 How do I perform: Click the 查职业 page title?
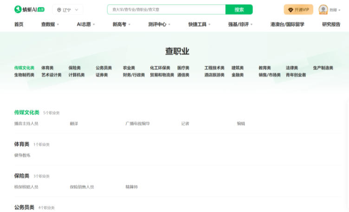click(x=177, y=51)
